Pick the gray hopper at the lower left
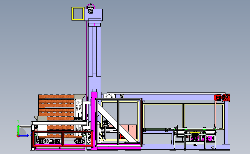Image resolution: width=250 pixels, height=154 pixels. coord(40,118)
